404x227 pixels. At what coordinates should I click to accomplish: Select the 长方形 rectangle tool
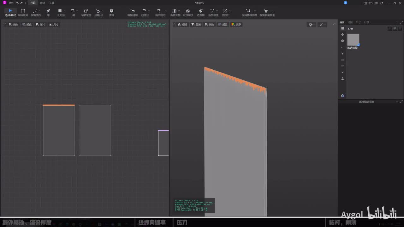point(60,12)
